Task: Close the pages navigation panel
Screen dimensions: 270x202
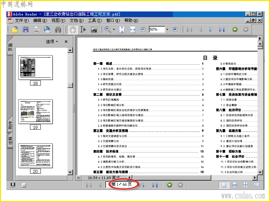Action: 66,41
